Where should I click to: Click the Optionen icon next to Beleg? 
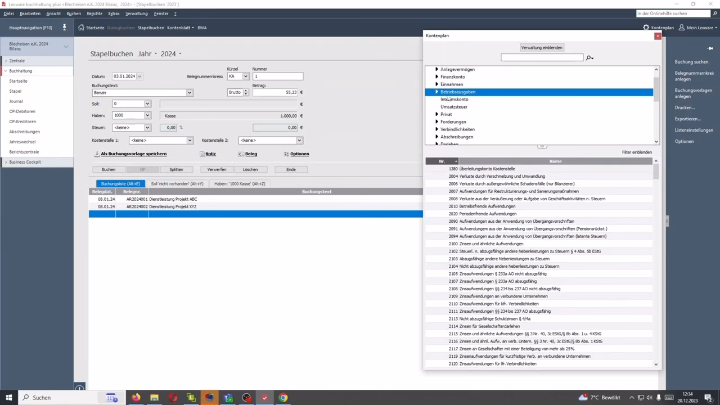(x=287, y=154)
